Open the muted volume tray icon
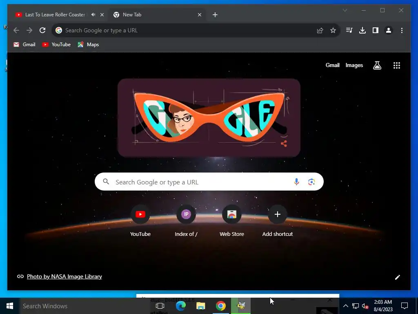Screen dimensions: 418x314 pyautogui.click(x=365, y=306)
